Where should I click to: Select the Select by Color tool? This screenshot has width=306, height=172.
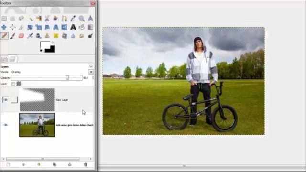[x=39, y=19]
